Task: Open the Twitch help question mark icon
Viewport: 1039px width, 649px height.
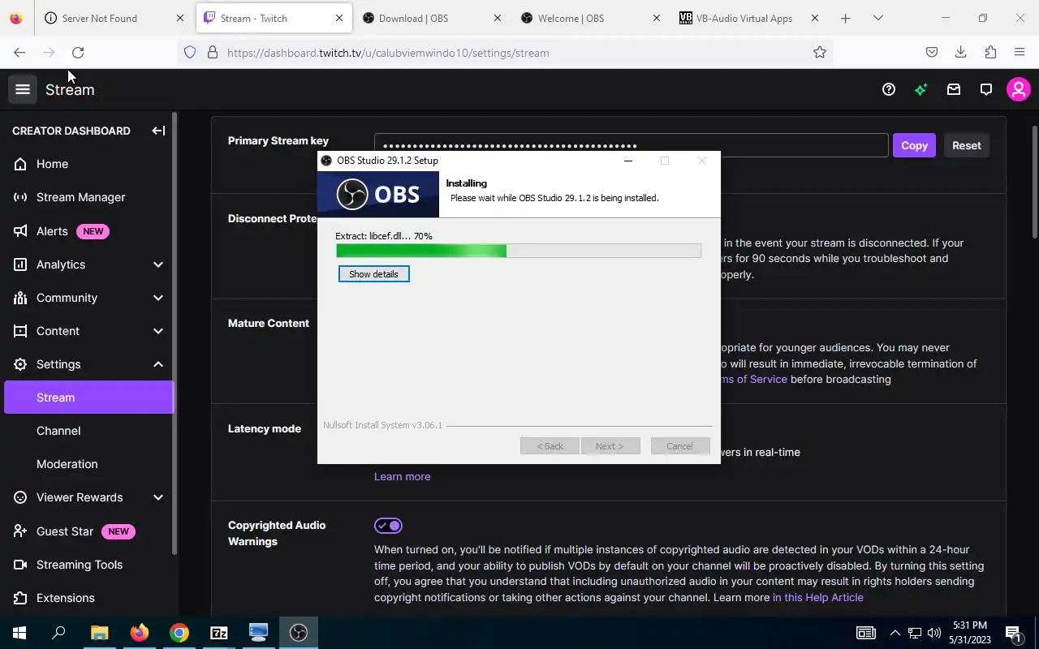Action: tap(889, 89)
